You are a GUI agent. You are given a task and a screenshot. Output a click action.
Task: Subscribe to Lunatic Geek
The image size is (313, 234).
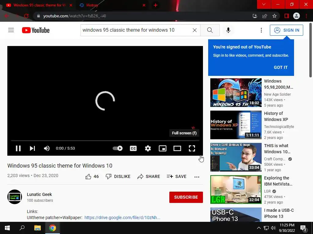point(186,197)
